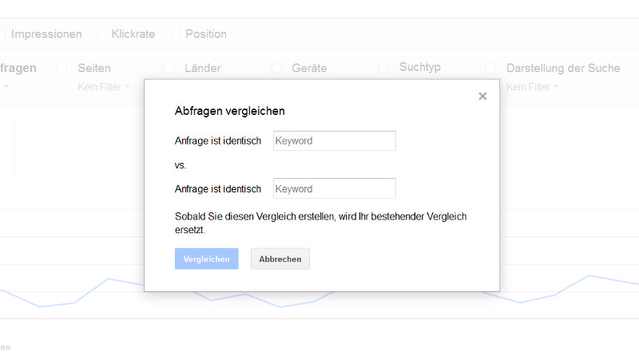Cancel with the Abbrechen button

coord(280,259)
